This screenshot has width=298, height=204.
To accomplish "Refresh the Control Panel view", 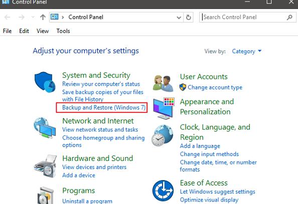I will 188,17.
